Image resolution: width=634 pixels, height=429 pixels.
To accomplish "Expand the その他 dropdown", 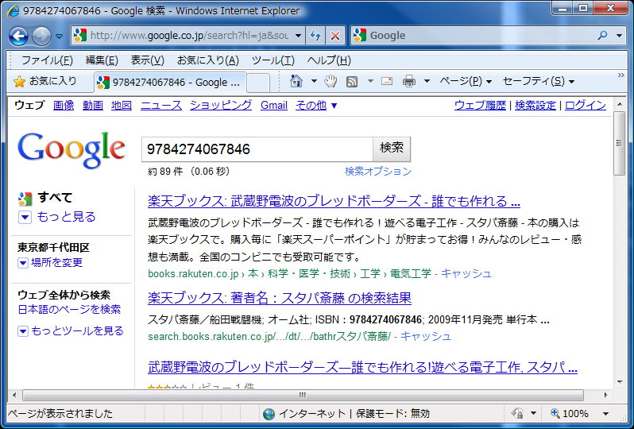I will (x=316, y=106).
